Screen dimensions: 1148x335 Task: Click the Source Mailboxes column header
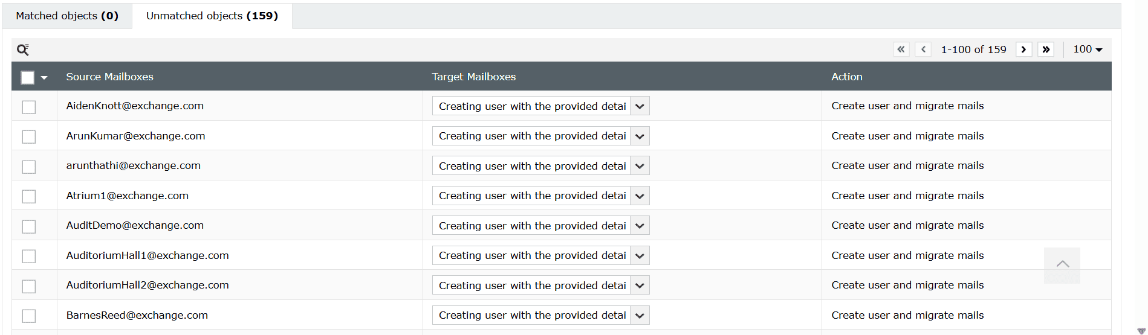coord(109,77)
